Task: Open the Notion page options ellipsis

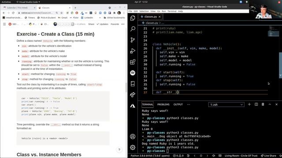Action: [123, 24]
